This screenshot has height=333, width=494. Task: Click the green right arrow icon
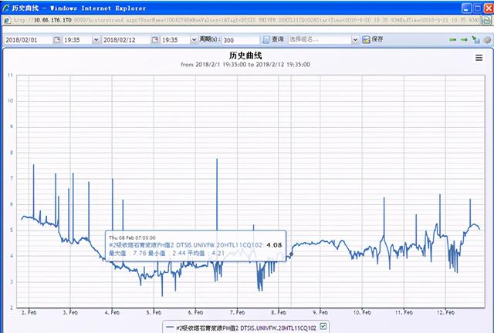[x=464, y=39]
